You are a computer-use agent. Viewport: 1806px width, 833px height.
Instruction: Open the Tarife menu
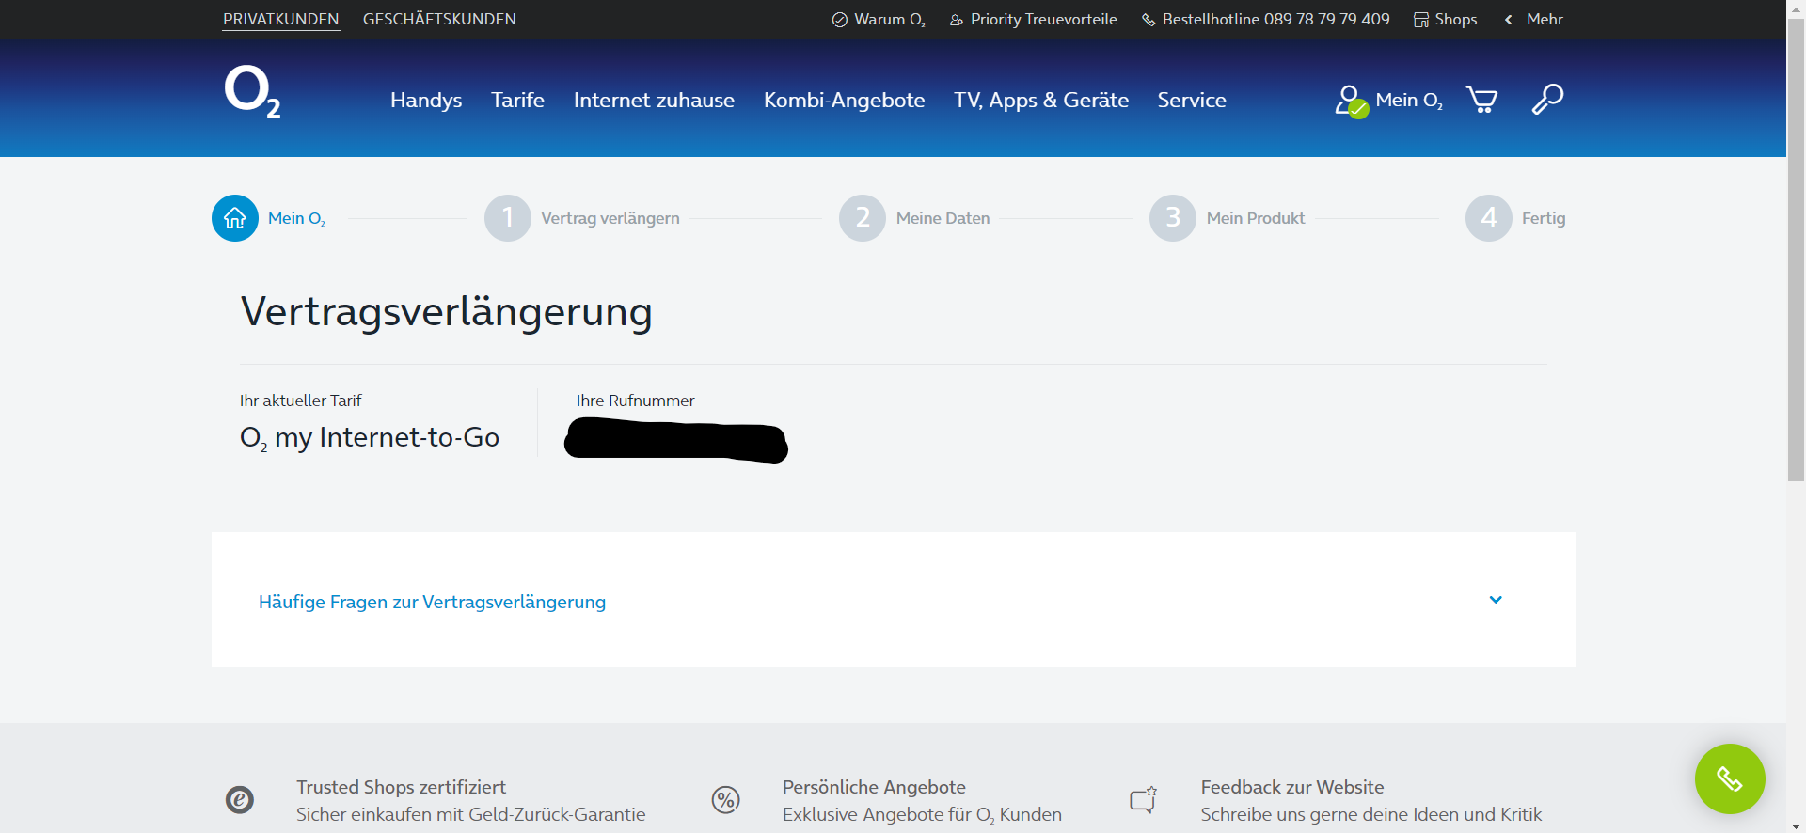click(517, 100)
